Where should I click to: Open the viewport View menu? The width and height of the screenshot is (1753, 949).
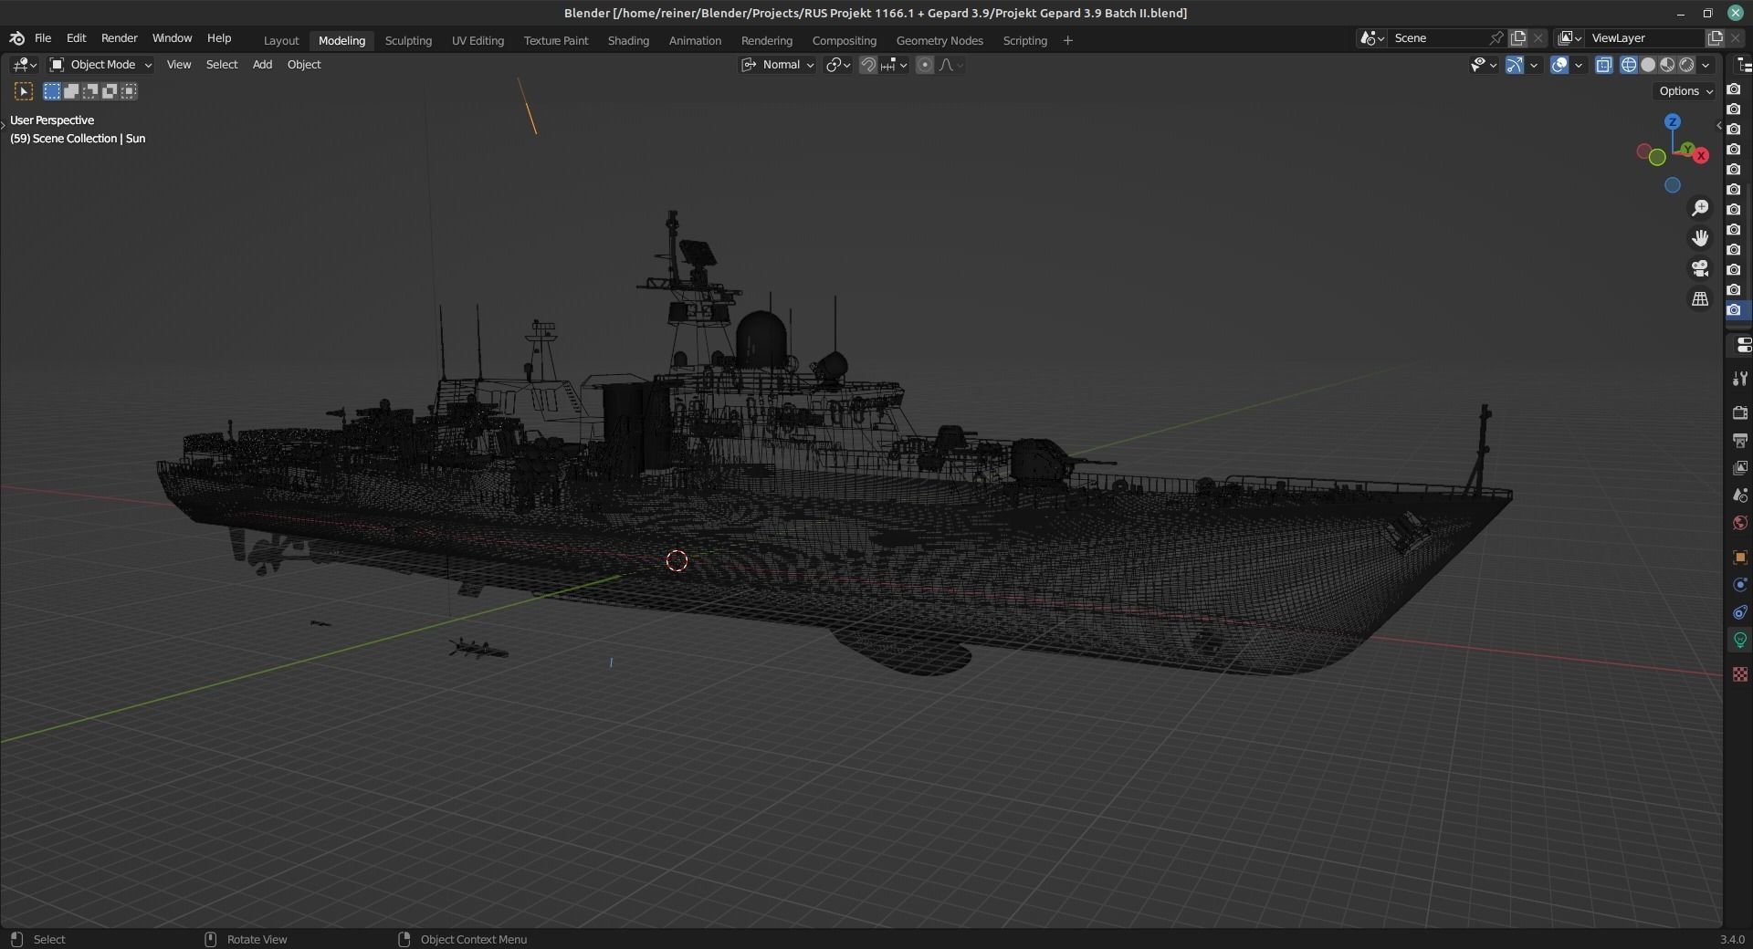(x=179, y=65)
